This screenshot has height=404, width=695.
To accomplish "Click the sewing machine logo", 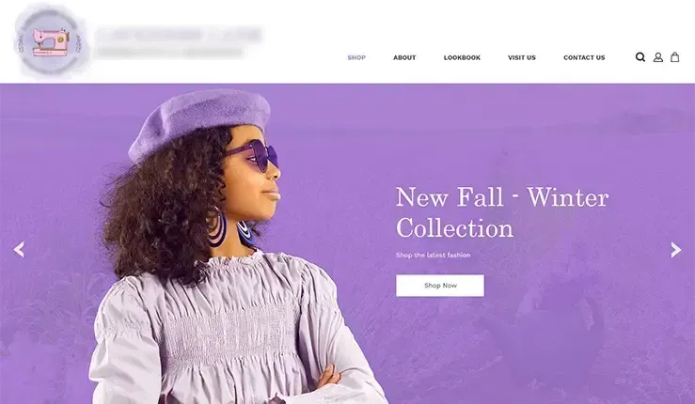I will (x=51, y=42).
